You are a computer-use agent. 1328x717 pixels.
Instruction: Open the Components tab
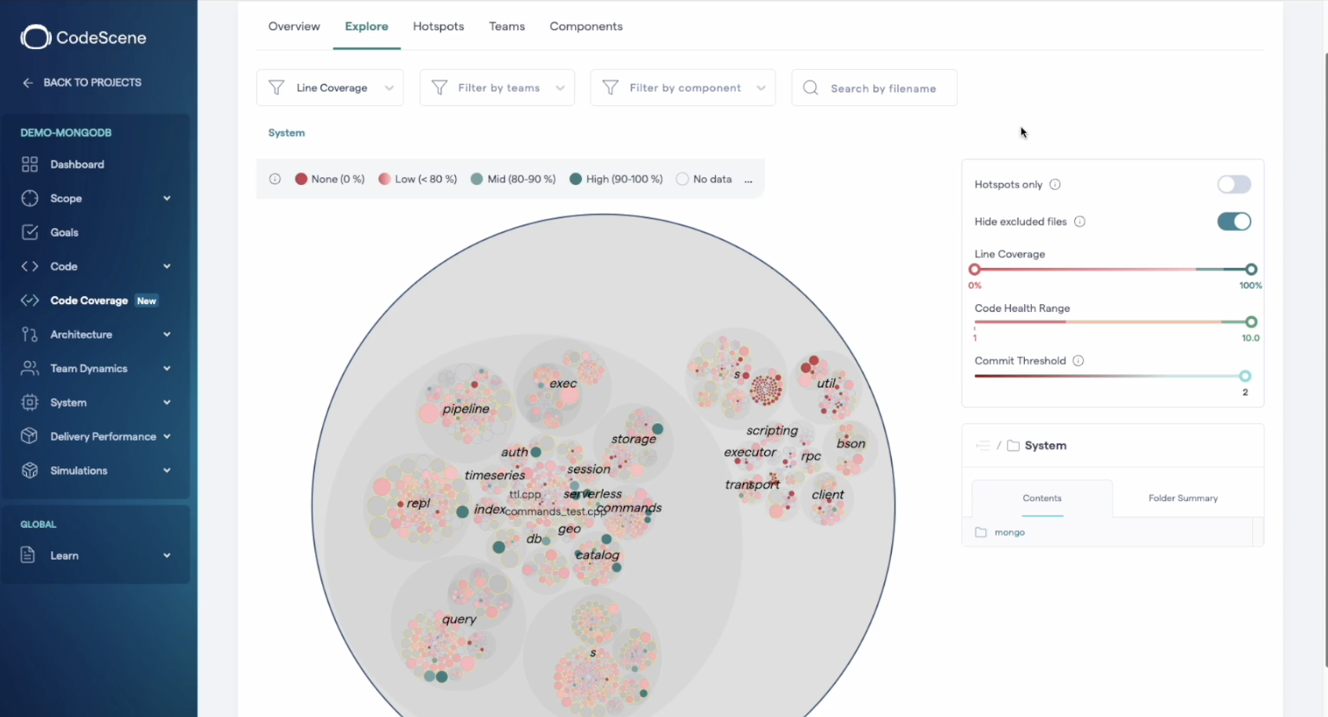586,26
